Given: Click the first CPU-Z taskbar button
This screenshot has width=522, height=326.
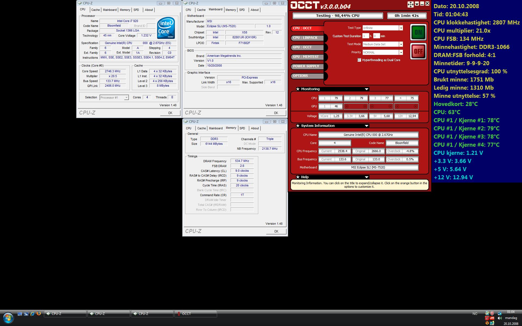Looking at the screenshot, I should pyautogui.click(x=65, y=314).
